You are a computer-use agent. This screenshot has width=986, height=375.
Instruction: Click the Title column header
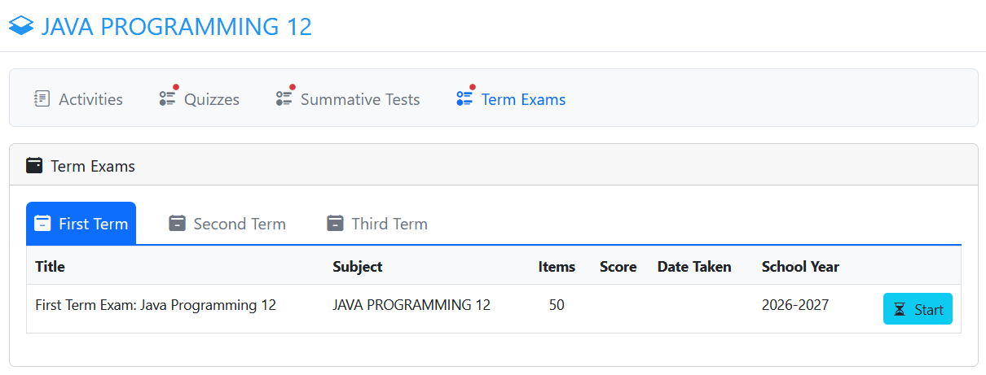click(x=51, y=267)
